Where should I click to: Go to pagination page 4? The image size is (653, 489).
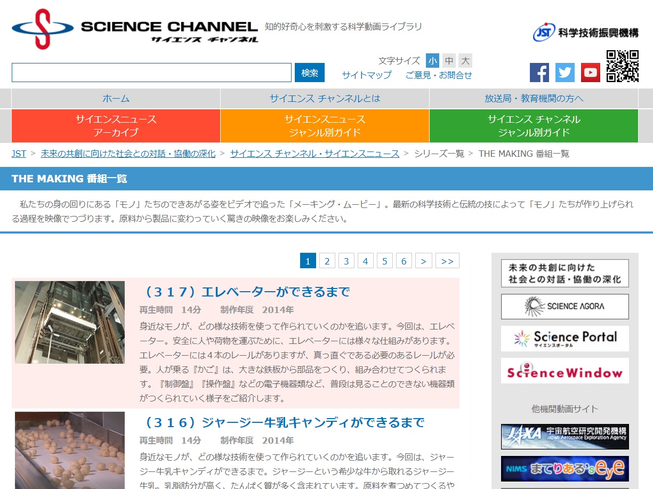pos(365,261)
